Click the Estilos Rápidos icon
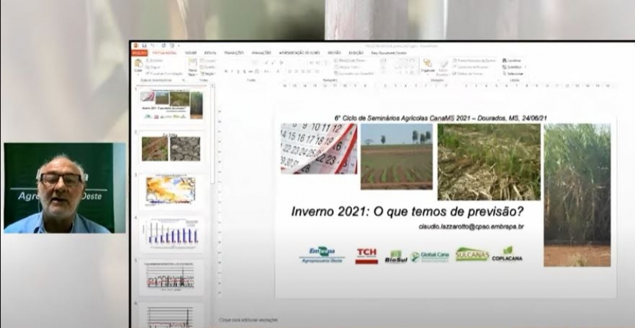Screen dimensions: 635x328 (443, 66)
